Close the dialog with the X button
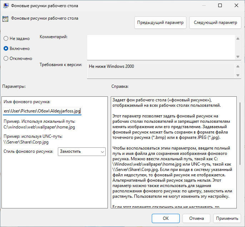This screenshot has width=245, height=227. (x=236, y=6)
